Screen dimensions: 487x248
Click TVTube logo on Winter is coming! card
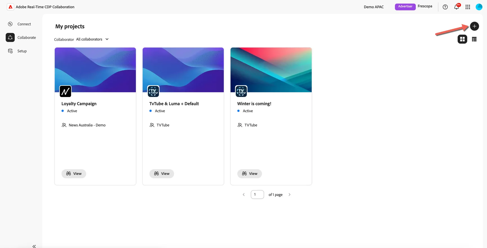click(241, 91)
